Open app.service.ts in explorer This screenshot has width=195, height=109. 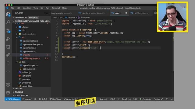tap(29, 51)
